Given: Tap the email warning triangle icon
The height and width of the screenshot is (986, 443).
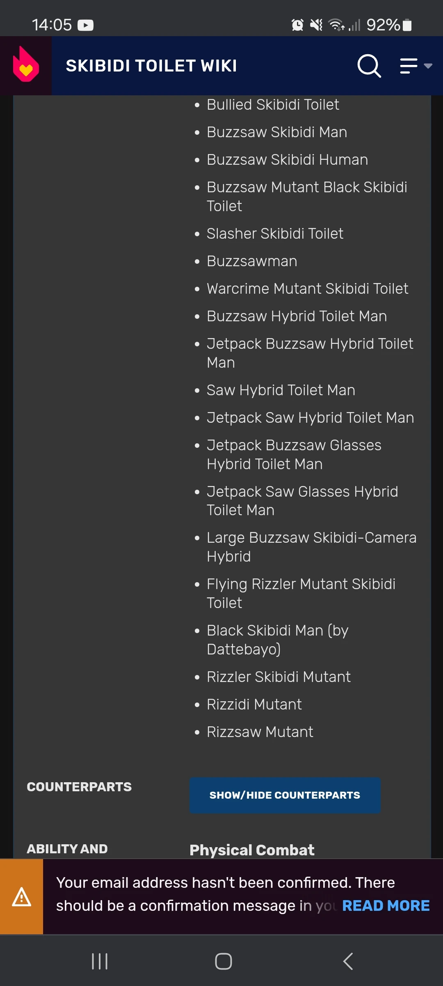Looking at the screenshot, I should tap(21, 897).
